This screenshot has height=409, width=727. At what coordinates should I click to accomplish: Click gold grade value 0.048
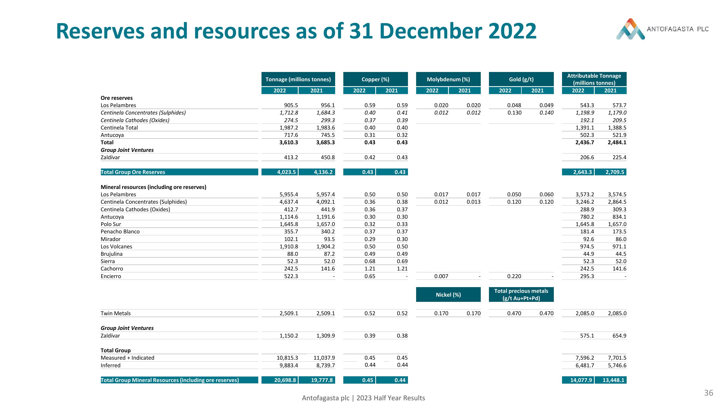tap(514, 105)
